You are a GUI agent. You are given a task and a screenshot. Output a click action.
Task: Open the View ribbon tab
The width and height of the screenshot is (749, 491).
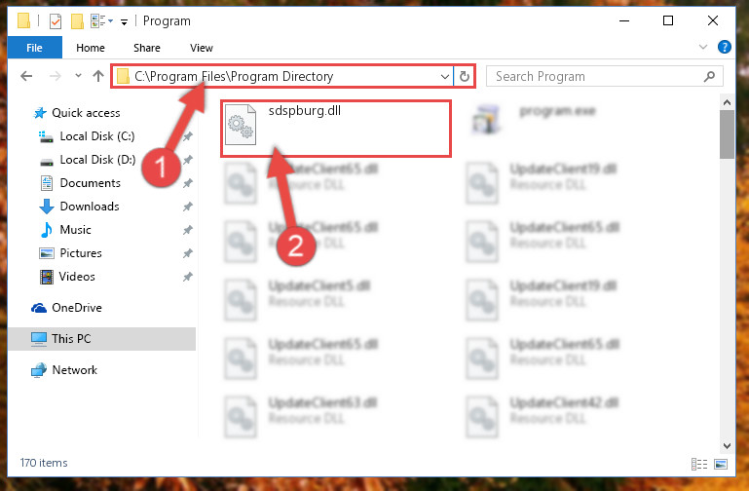201,48
